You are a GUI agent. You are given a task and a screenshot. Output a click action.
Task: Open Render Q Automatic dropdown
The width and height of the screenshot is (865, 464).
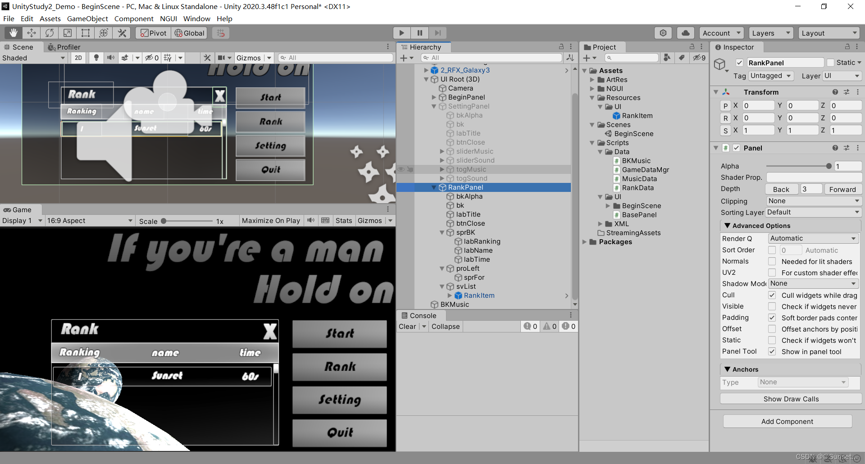(x=813, y=238)
